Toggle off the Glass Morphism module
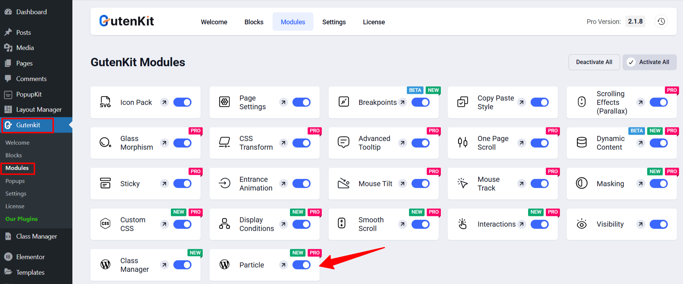This screenshot has height=284, width=683. click(x=182, y=143)
